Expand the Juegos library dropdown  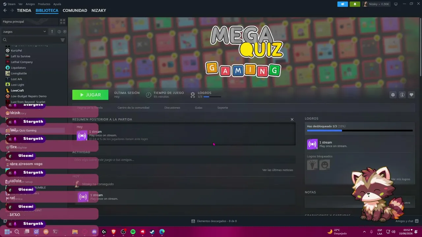coord(24,32)
